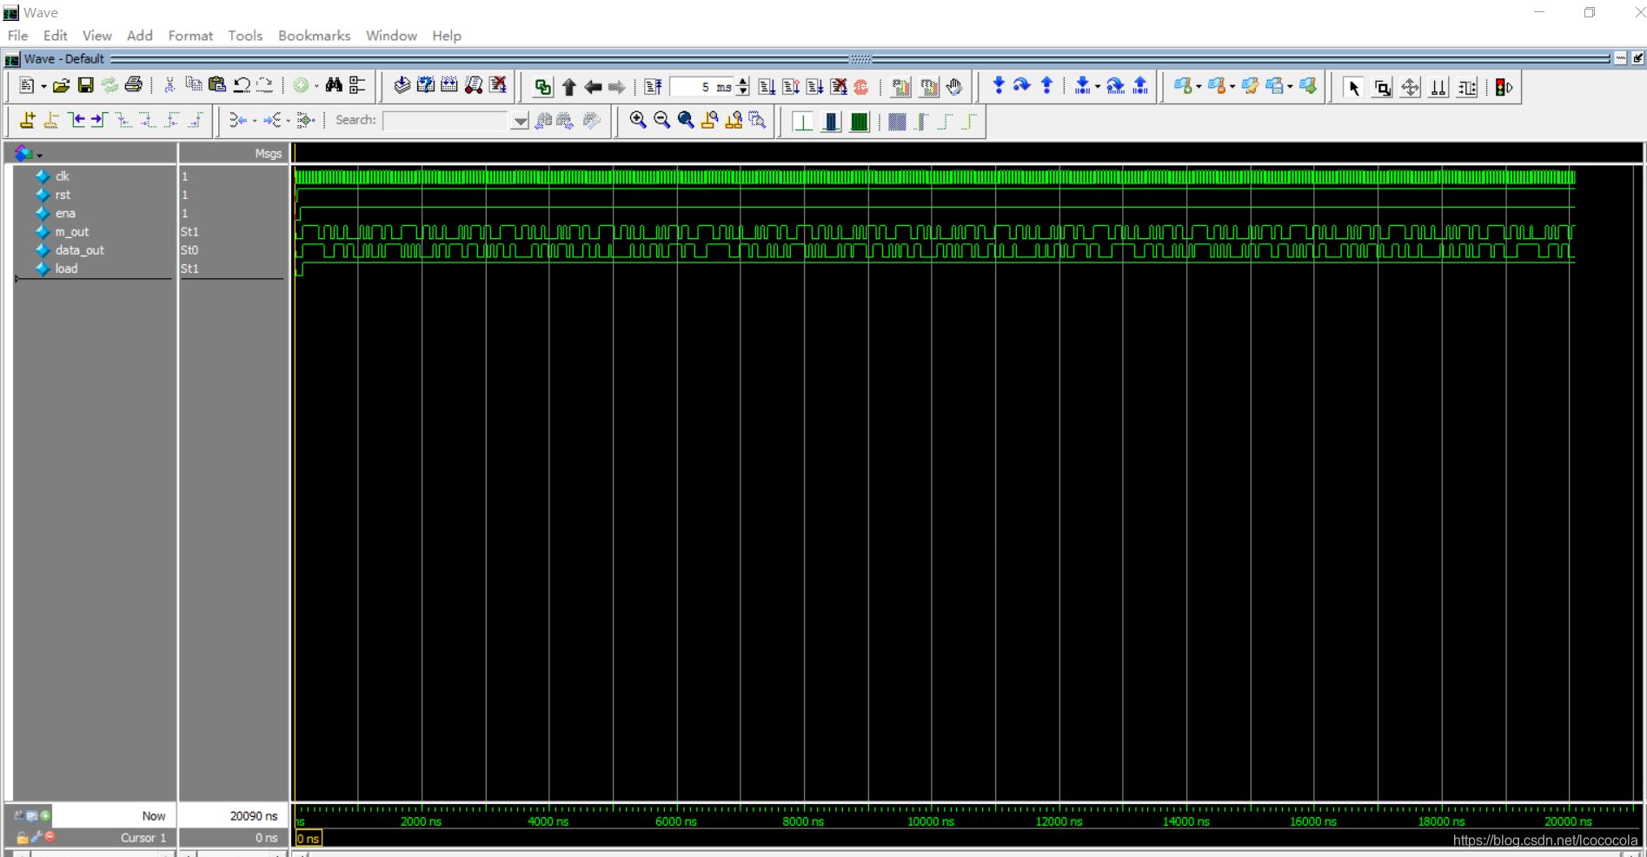
Task: Click Cursor 1 time marker 0 ns
Action: (309, 839)
